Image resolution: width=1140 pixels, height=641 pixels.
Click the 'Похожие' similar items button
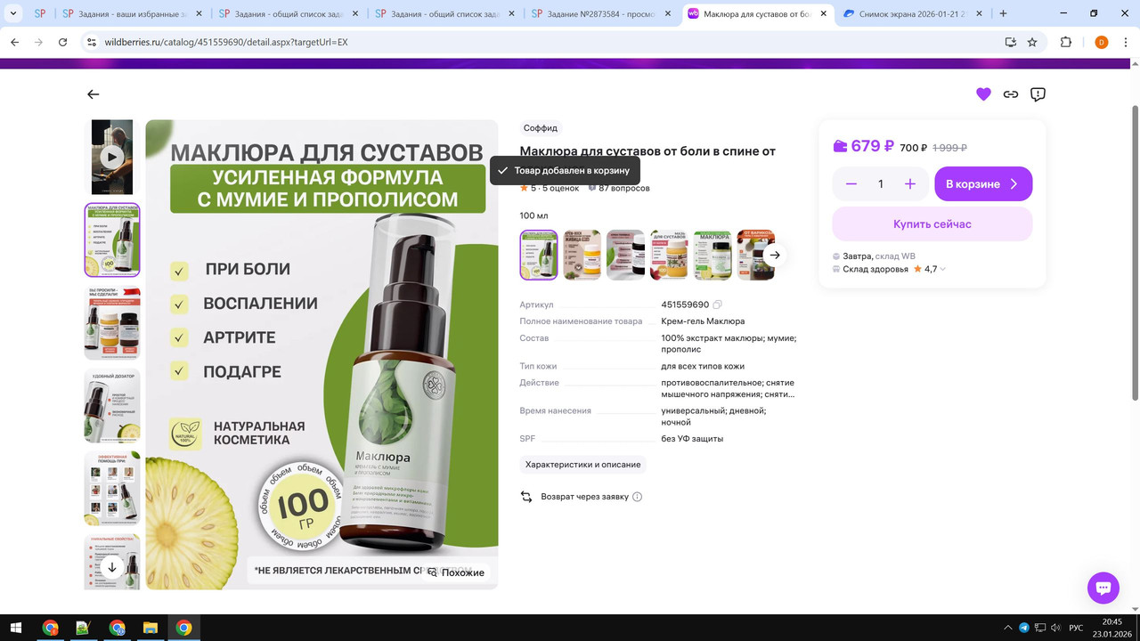(455, 572)
